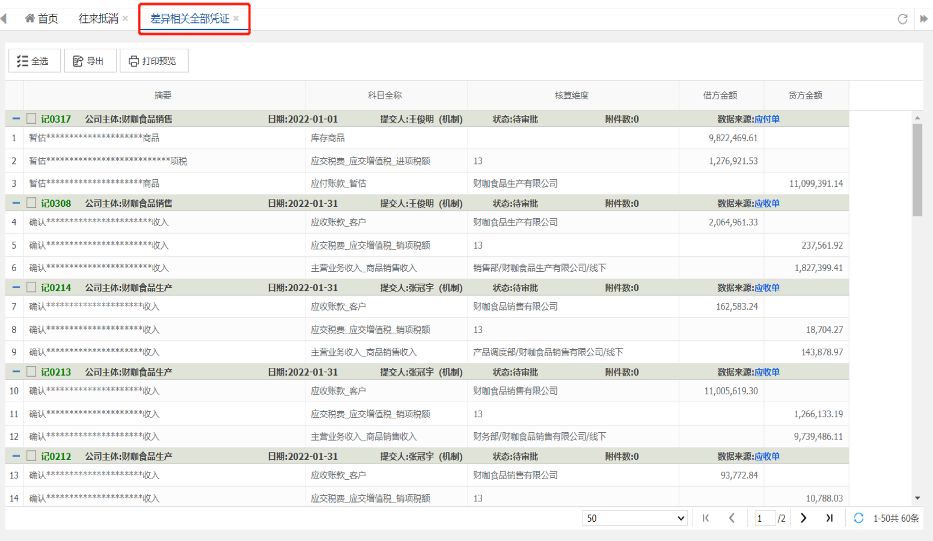Reload the table with the pagination refresh icon
Screen dimensions: 933x541
(858, 518)
